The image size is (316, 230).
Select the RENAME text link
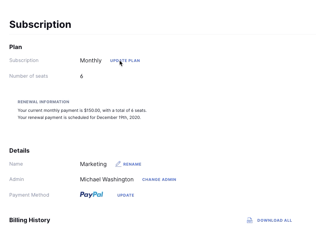point(132,164)
